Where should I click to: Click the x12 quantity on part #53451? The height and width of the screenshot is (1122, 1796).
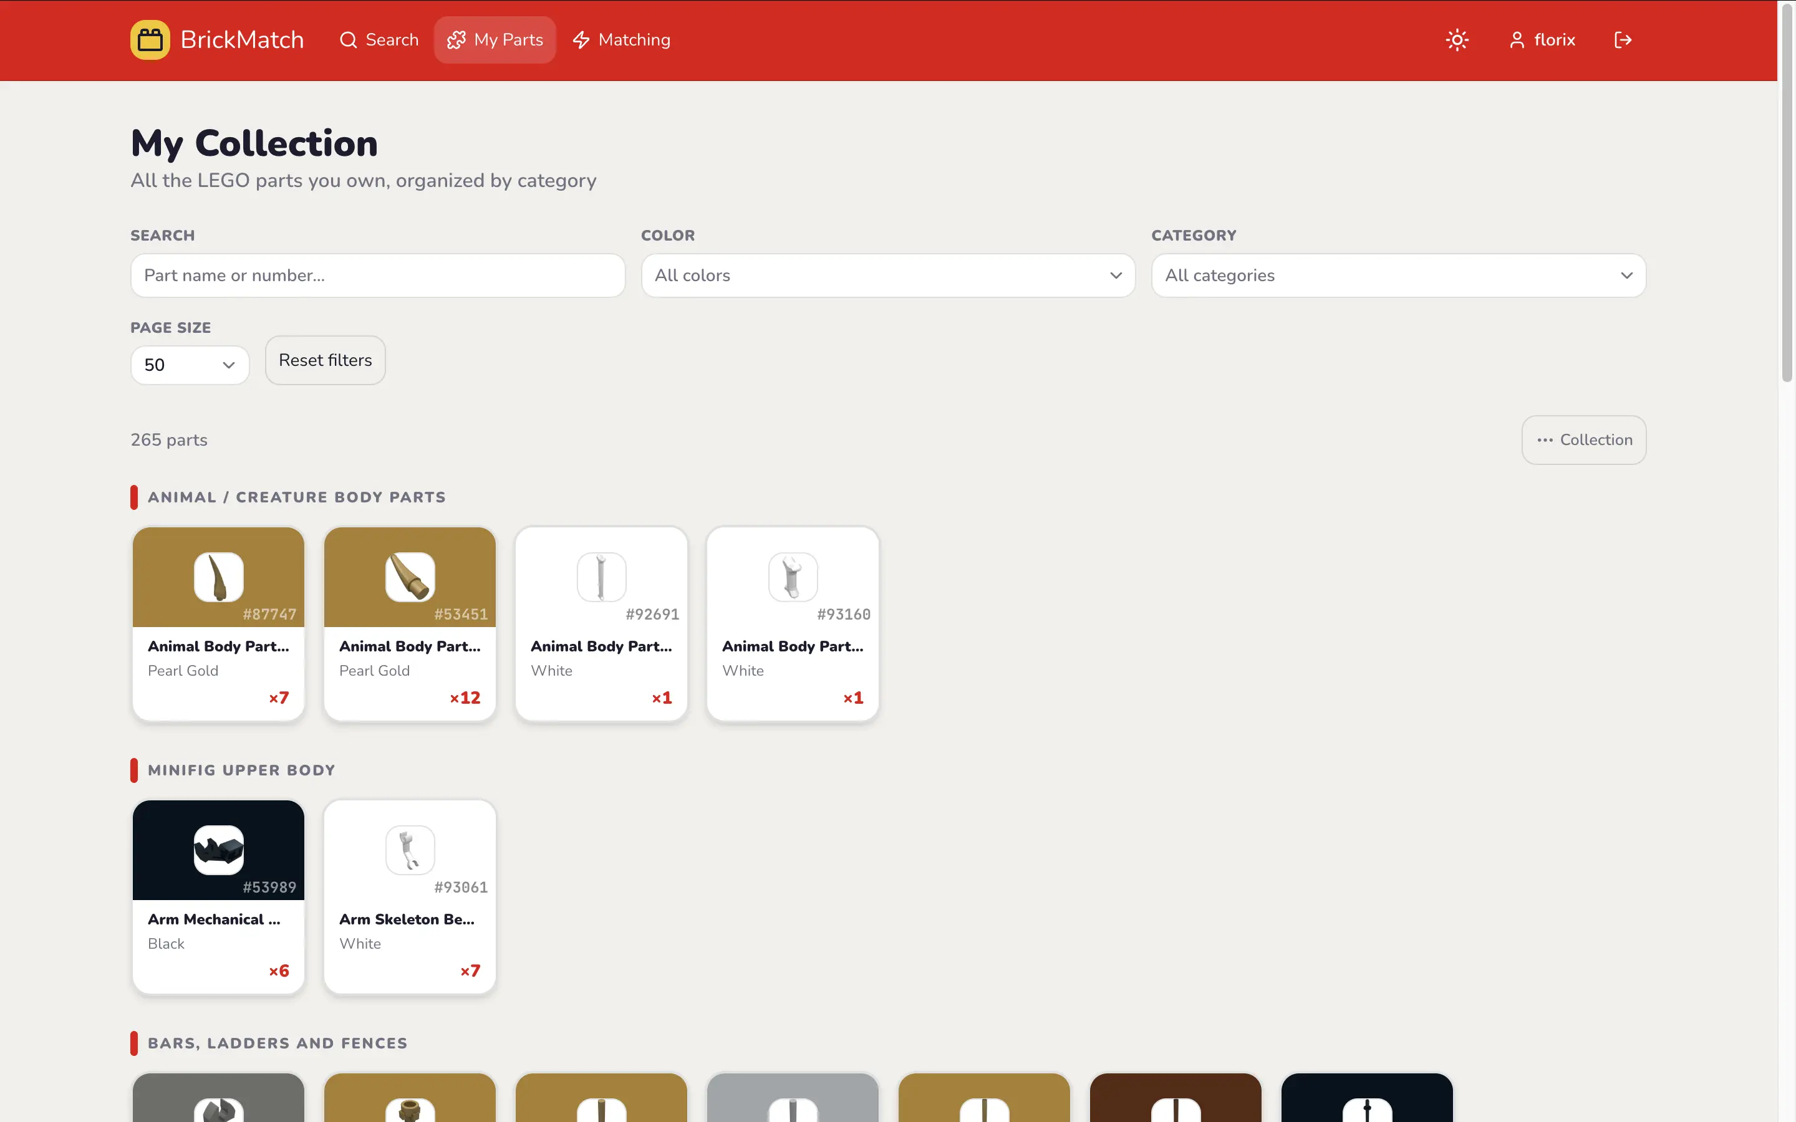click(x=465, y=698)
